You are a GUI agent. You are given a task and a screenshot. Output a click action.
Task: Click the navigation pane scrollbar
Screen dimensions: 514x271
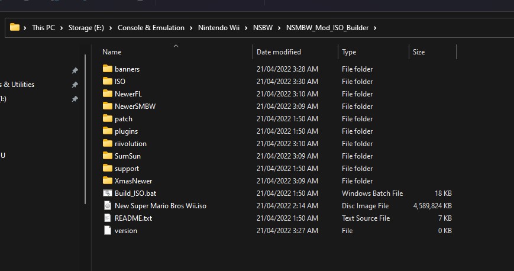(x=85, y=129)
